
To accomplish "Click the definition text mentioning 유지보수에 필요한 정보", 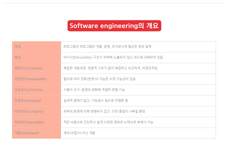I will tap(107, 46).
